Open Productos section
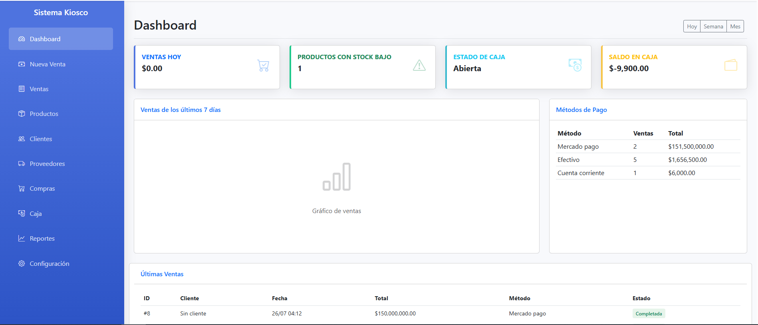Viewport: 758px width, 325px height. 61,114
